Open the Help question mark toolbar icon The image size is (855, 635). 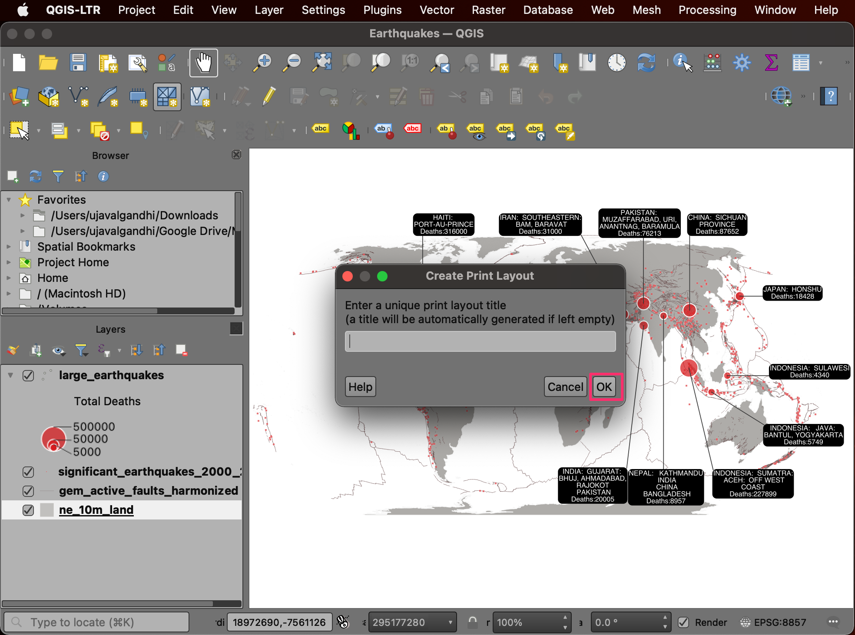[829, 96]
